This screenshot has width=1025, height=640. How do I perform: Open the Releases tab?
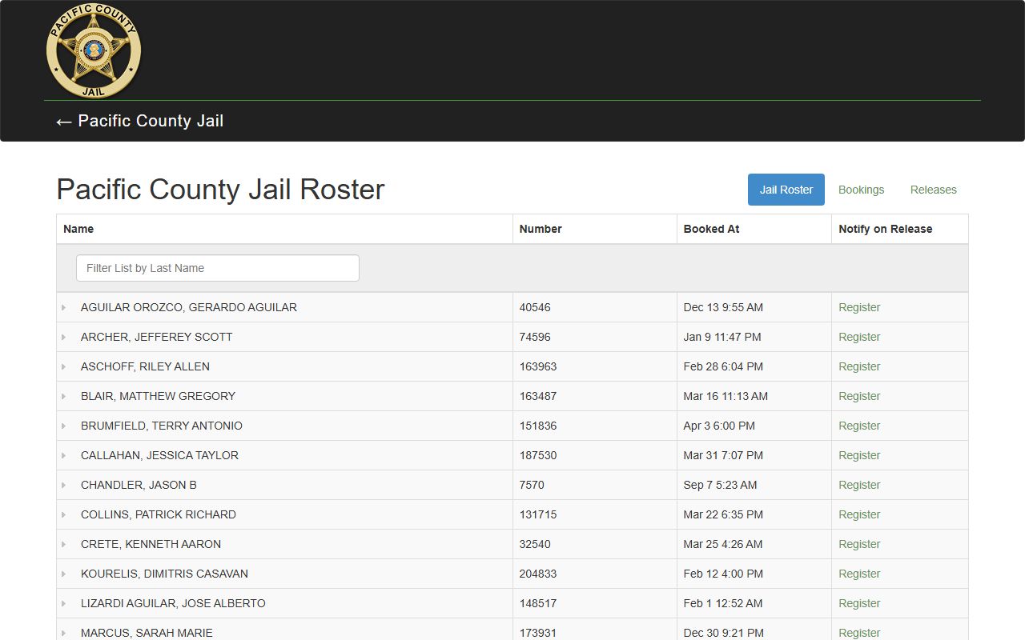[933, 190]
